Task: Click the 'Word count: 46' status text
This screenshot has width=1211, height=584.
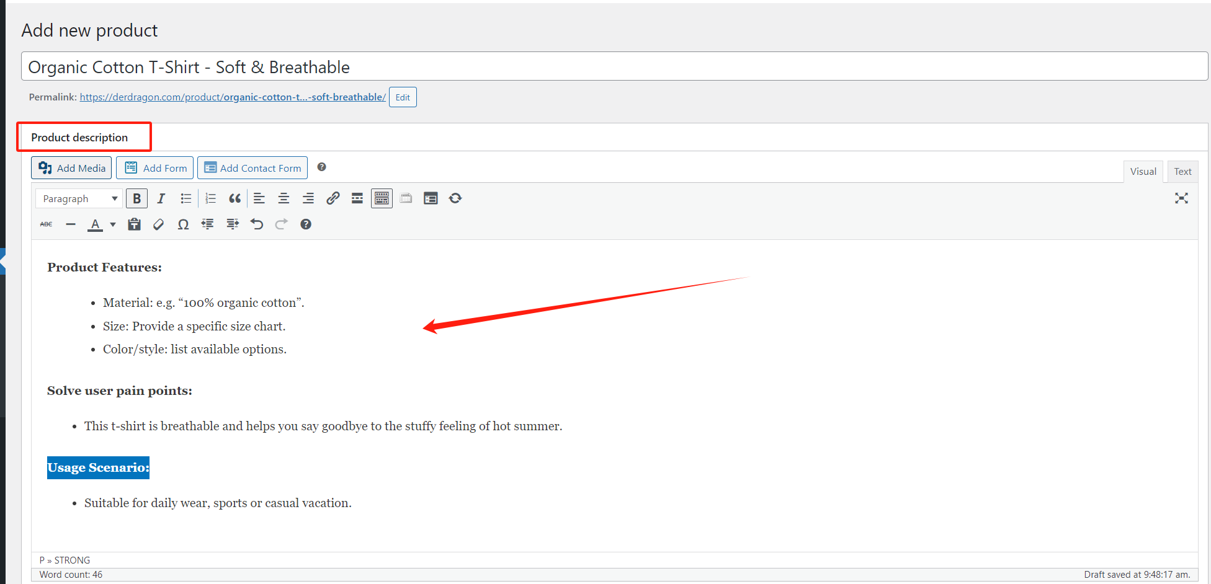Action: 71,575
